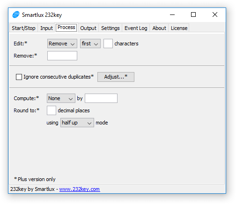The width and height of the screenshot is (236, 204).
Task: Open the Compute dropdown showing None
Action: [61, 98]
